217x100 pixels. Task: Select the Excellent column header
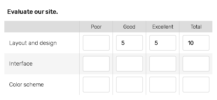pos(163,27)
